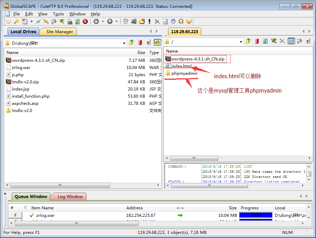
Task: Click remote pane Move Up Folder icon
Action: pos(248,41)
